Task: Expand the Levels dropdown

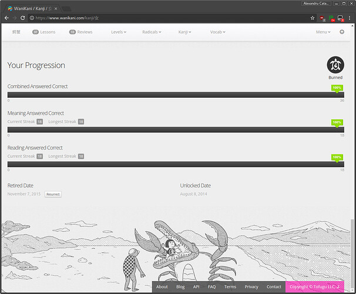Action: tap(119, 32)
